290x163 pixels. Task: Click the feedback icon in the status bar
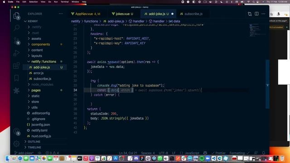coord(256,153)
